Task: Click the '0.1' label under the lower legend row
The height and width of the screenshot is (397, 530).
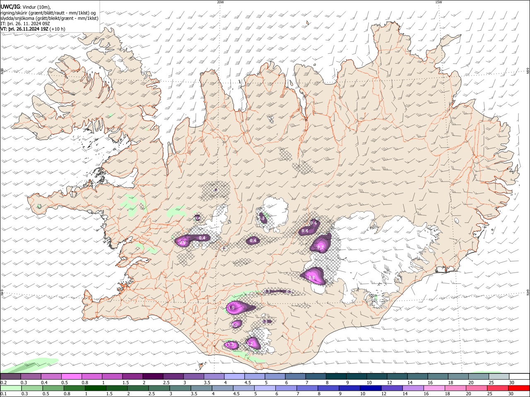Action: point(3,394)
